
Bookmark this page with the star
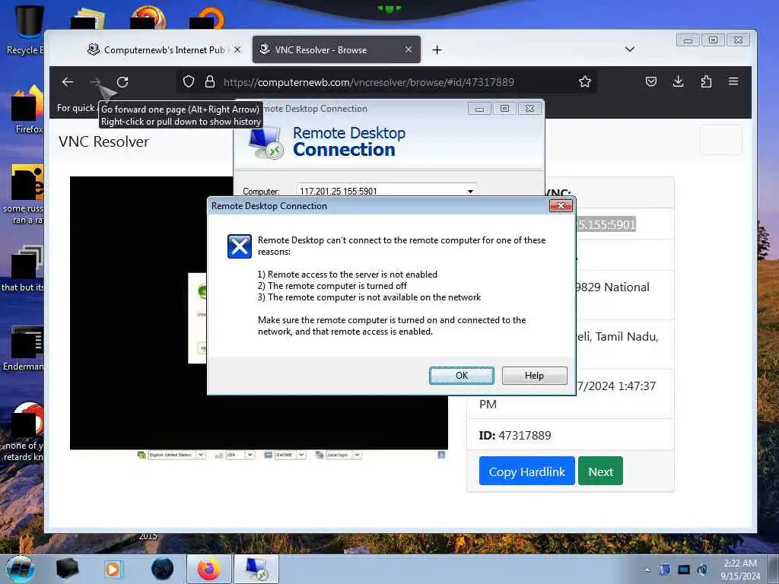point(585,81)
